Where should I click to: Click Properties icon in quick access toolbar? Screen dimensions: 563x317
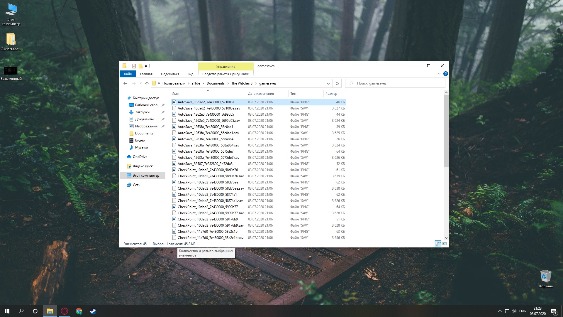pyautogui.click(x=134, y=66)
